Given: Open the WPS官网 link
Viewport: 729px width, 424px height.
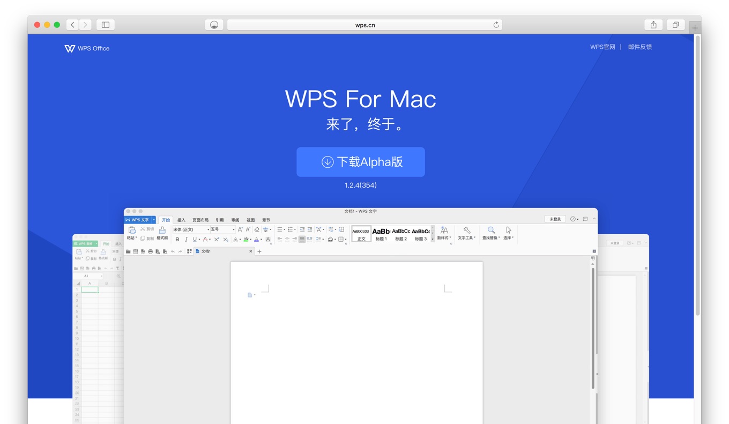Looking at the screenshot, I should [602, 47].
